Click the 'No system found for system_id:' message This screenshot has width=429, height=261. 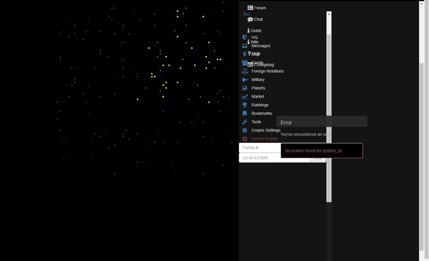tap(314, 151)
